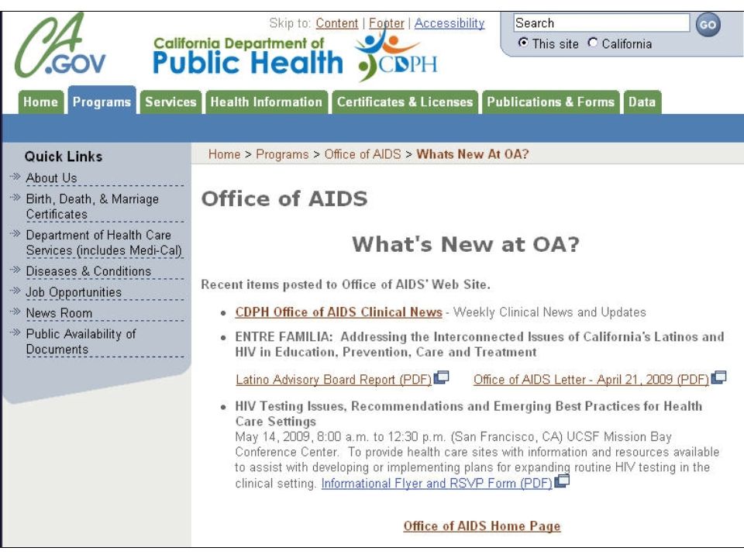Click Whats New At OA? breadcrumb
The height and width of the screenshot is (558, 744).
point(473,154)
